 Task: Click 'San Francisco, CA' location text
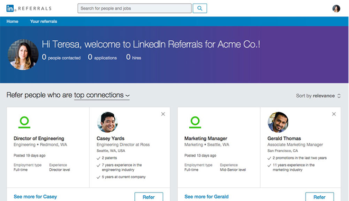click(282, 151)
